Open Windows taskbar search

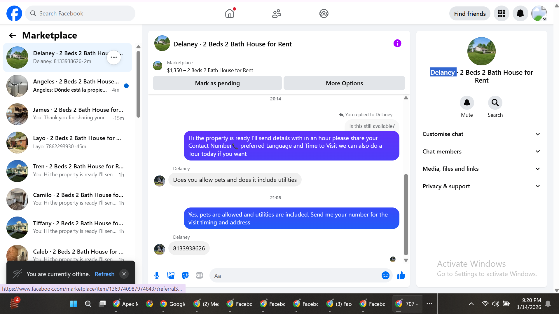[88, 304]
